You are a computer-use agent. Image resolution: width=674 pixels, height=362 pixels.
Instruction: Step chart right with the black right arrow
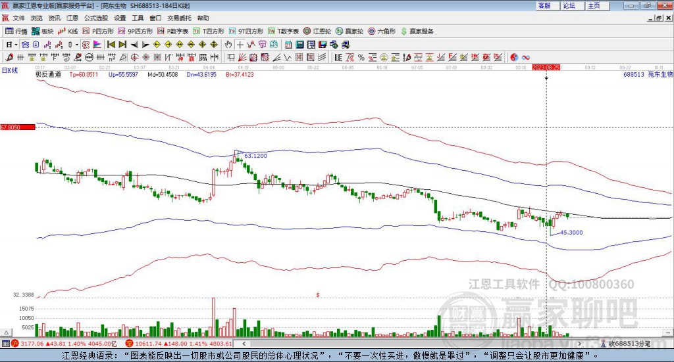point(145,45)
